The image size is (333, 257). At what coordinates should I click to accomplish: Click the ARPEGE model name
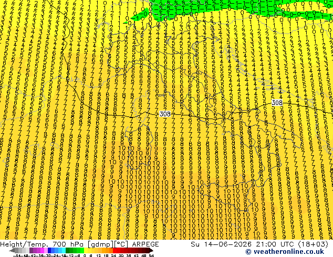[x=145, y=244]
